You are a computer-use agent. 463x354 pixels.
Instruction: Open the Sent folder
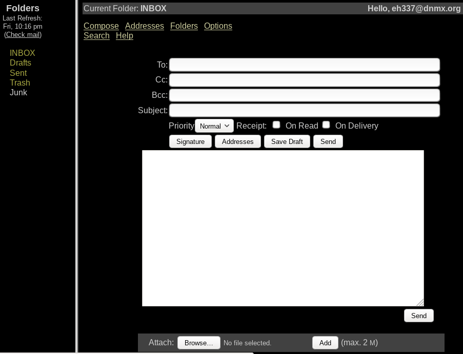pyautogui.click(x=18, y=73)
